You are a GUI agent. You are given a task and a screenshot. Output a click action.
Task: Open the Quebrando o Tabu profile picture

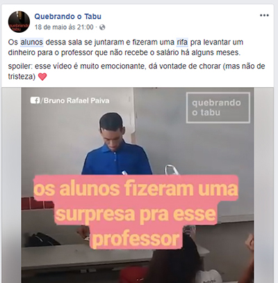pyautogui.click(x=19, y=22)
